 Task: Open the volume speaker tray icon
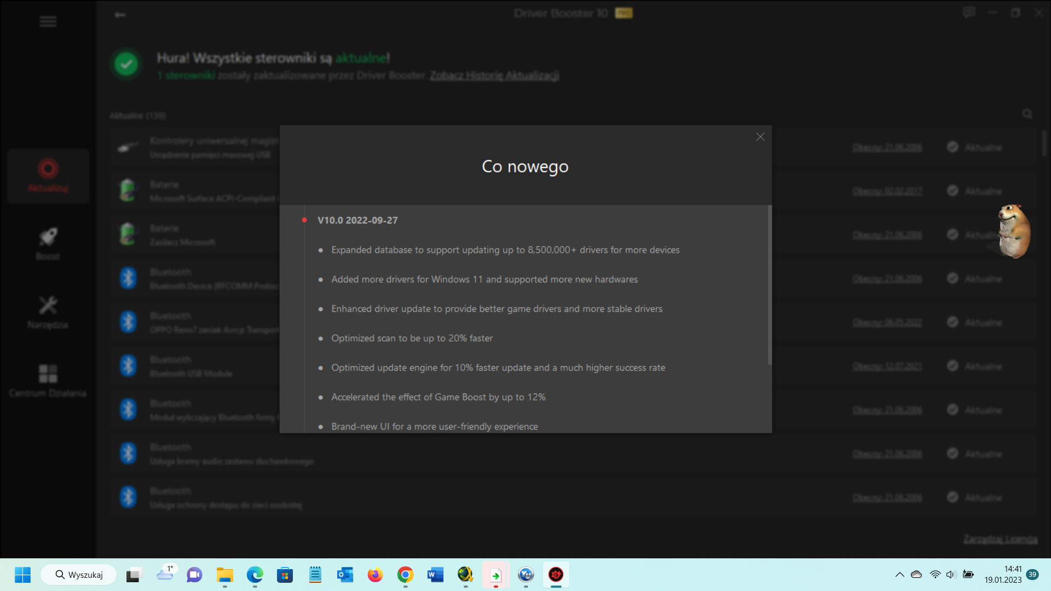click(x=951, y=575)
